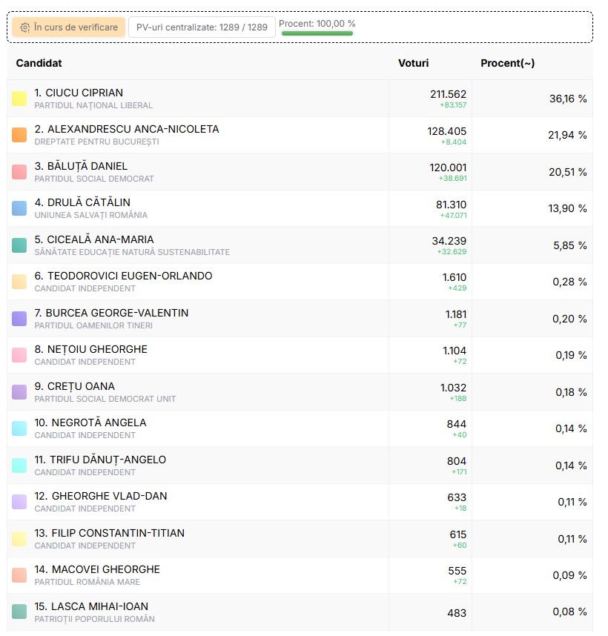Click pink swatch beside Nețoiu Gheorghe
Screen dimensions: 608x636
point(19,355)
